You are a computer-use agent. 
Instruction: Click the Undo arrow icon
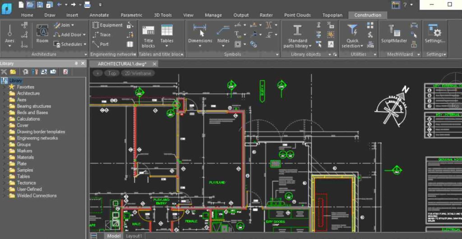[59, 5]
